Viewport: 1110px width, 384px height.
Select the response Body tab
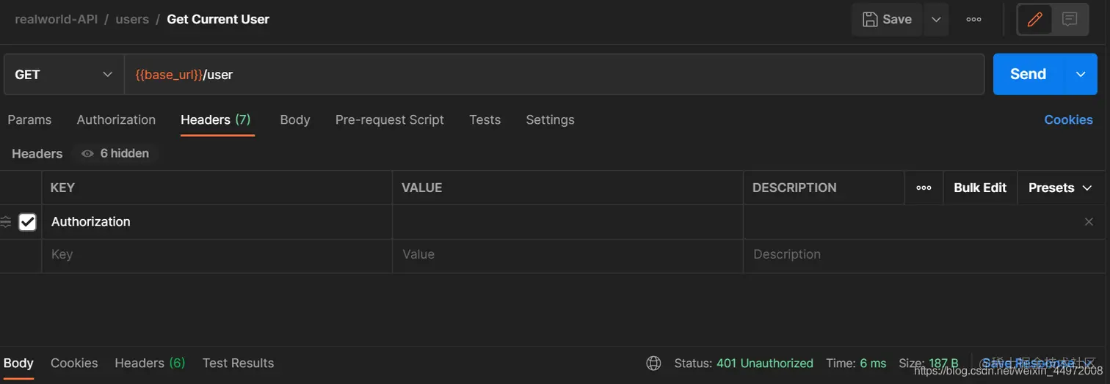18,363
